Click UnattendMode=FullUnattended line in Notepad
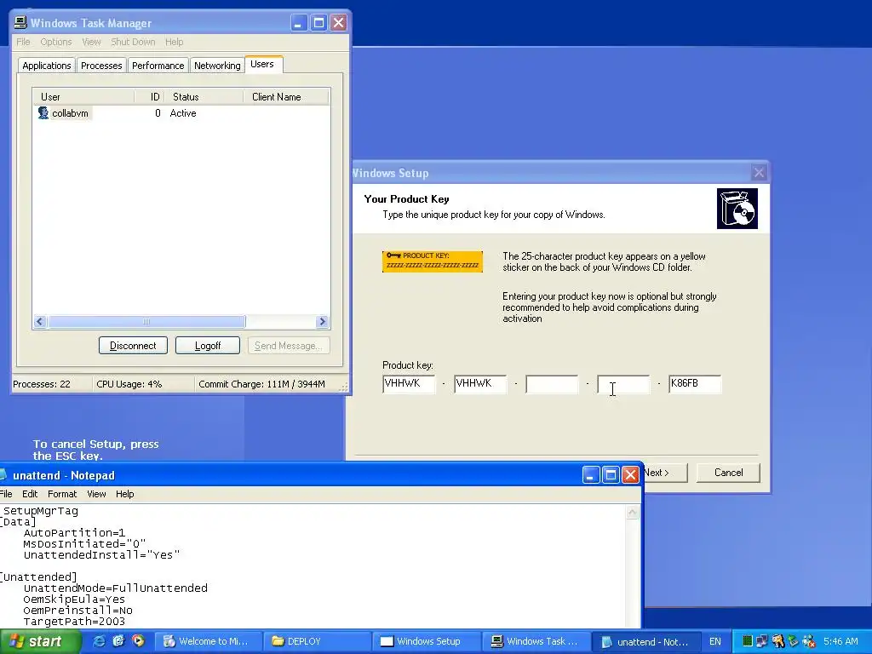872x654 pixels. click(x=116, y=588)
